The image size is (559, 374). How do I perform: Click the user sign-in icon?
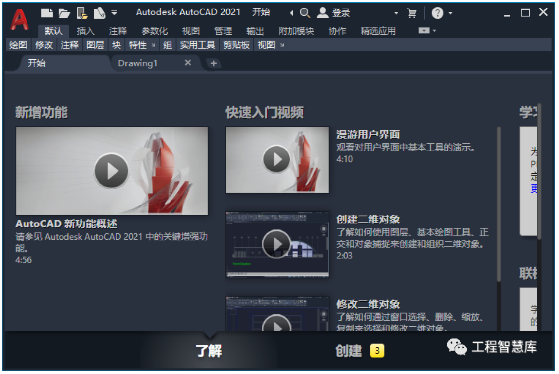point(322,13)
